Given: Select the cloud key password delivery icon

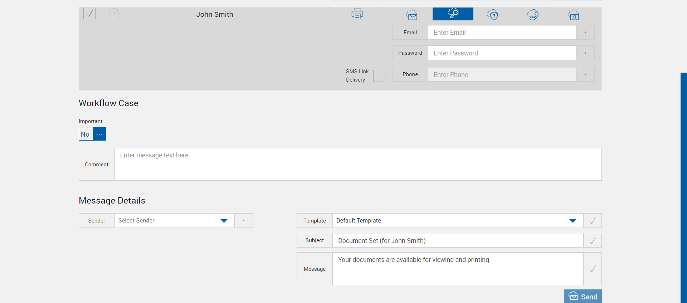Looking at the screenshot, I should (453, 14).
